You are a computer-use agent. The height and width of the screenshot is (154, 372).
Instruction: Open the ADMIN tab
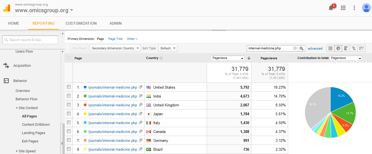[116, 23]
